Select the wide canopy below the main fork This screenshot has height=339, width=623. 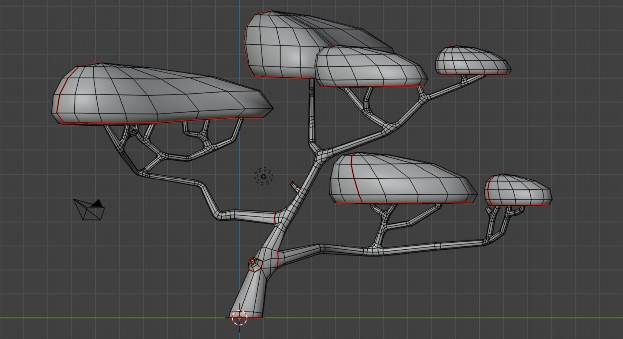(403, 179)
